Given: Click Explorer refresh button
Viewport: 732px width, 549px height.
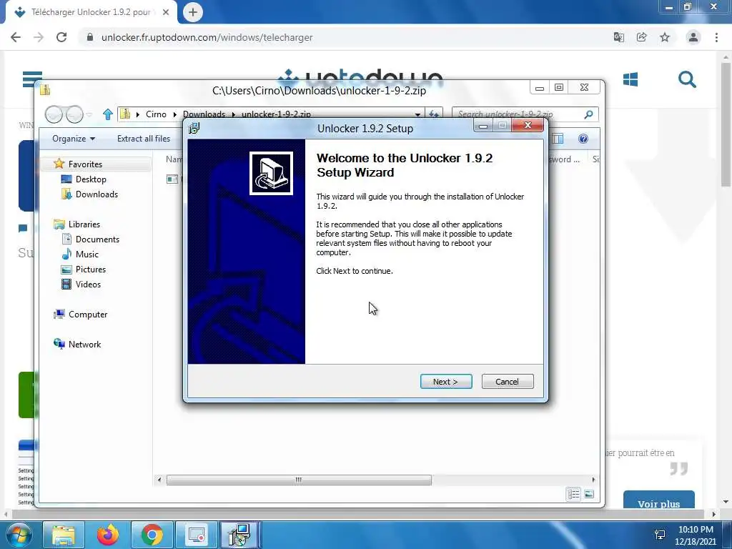Looking at the screenshot, I should point(434,114).
